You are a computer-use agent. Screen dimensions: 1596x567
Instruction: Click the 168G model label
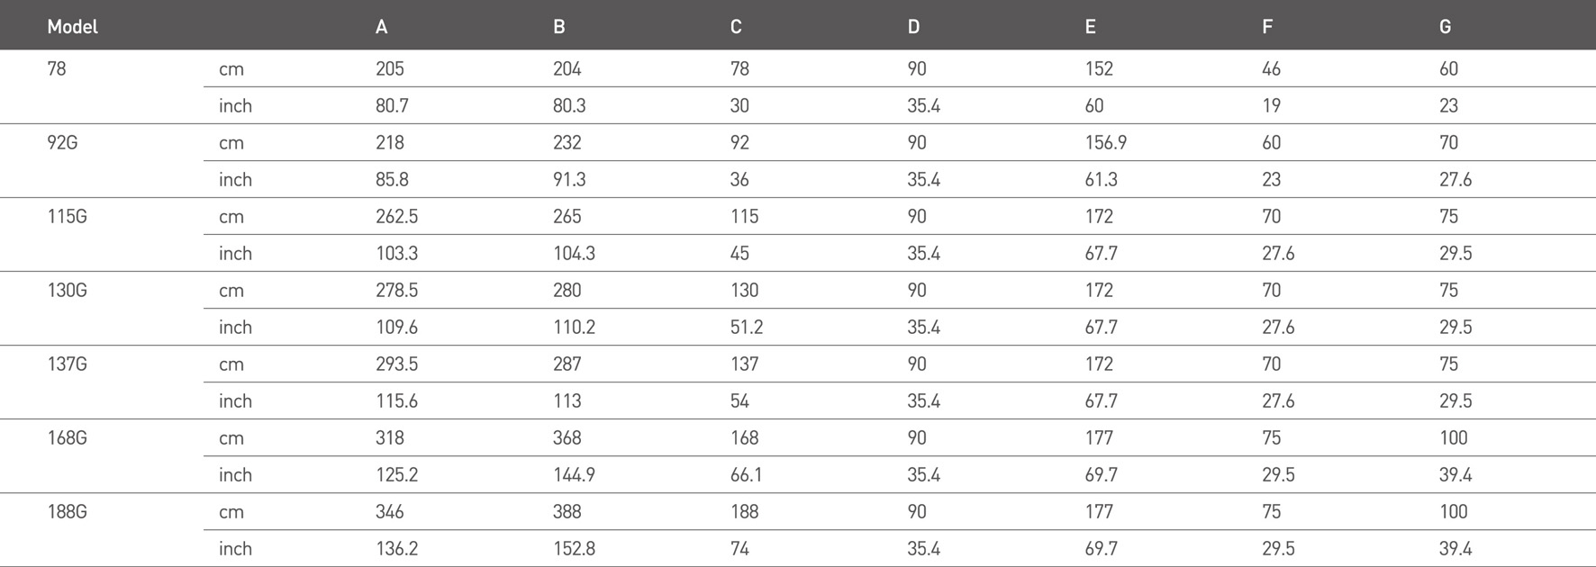[x=67, y=437]
